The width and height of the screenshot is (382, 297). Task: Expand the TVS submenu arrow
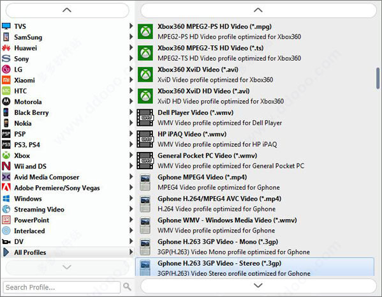coord(131,26)
